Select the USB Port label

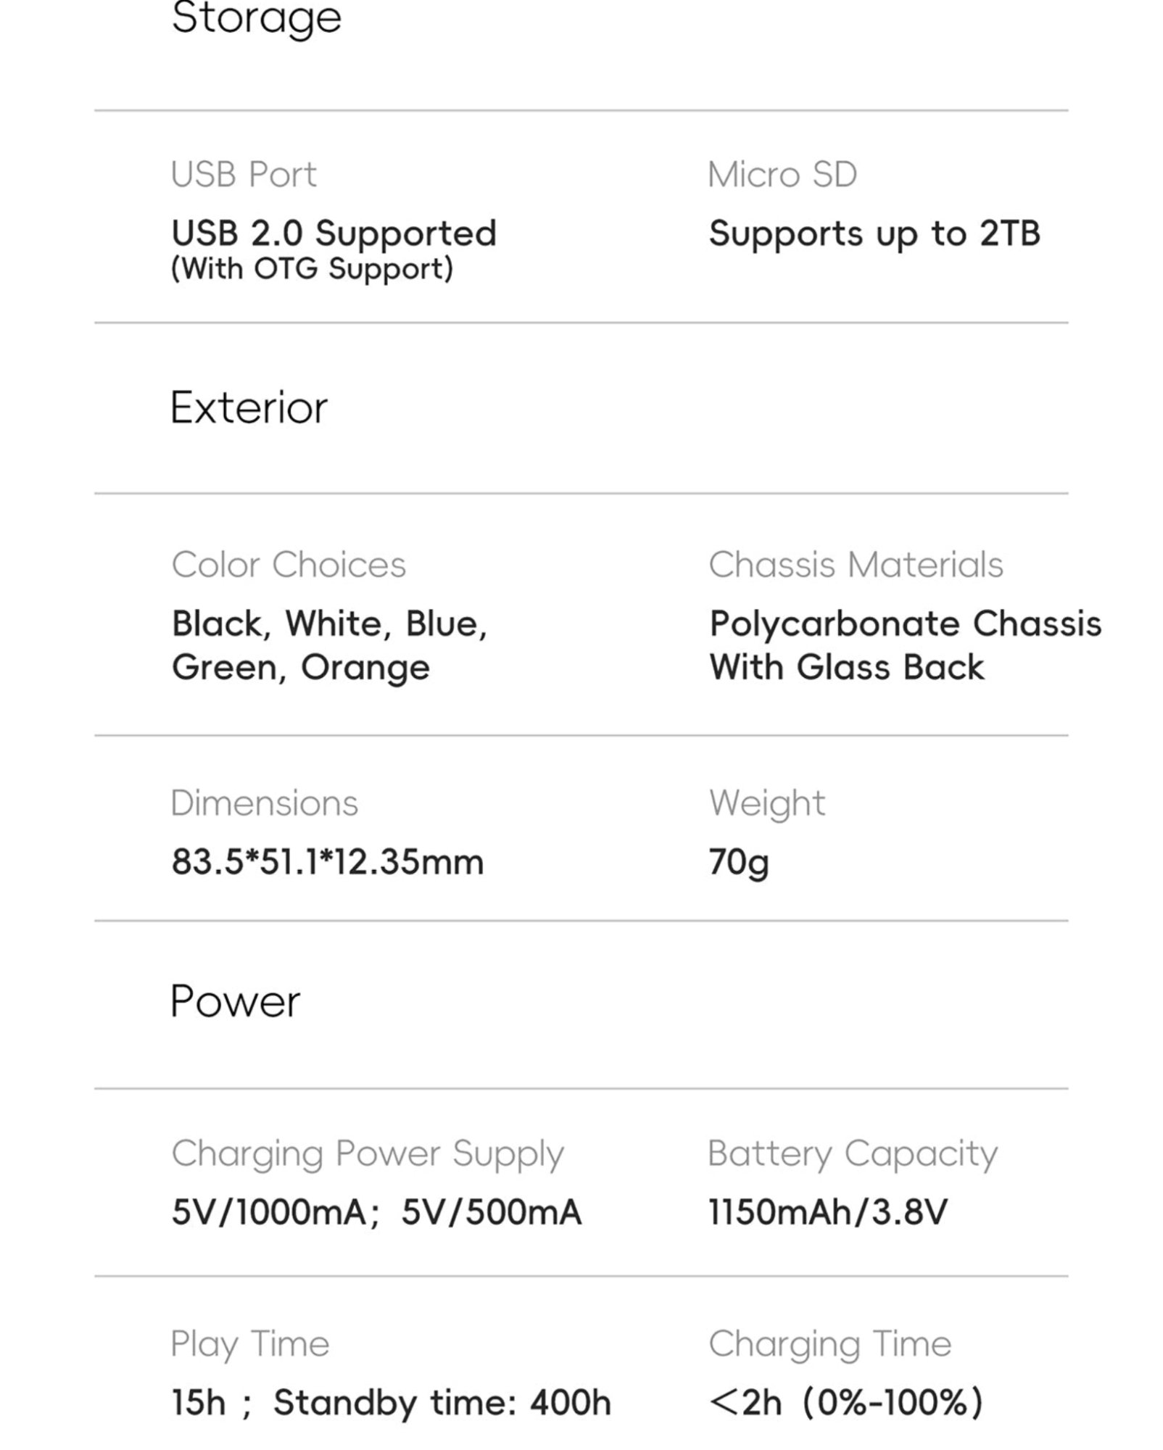[244, 175]
